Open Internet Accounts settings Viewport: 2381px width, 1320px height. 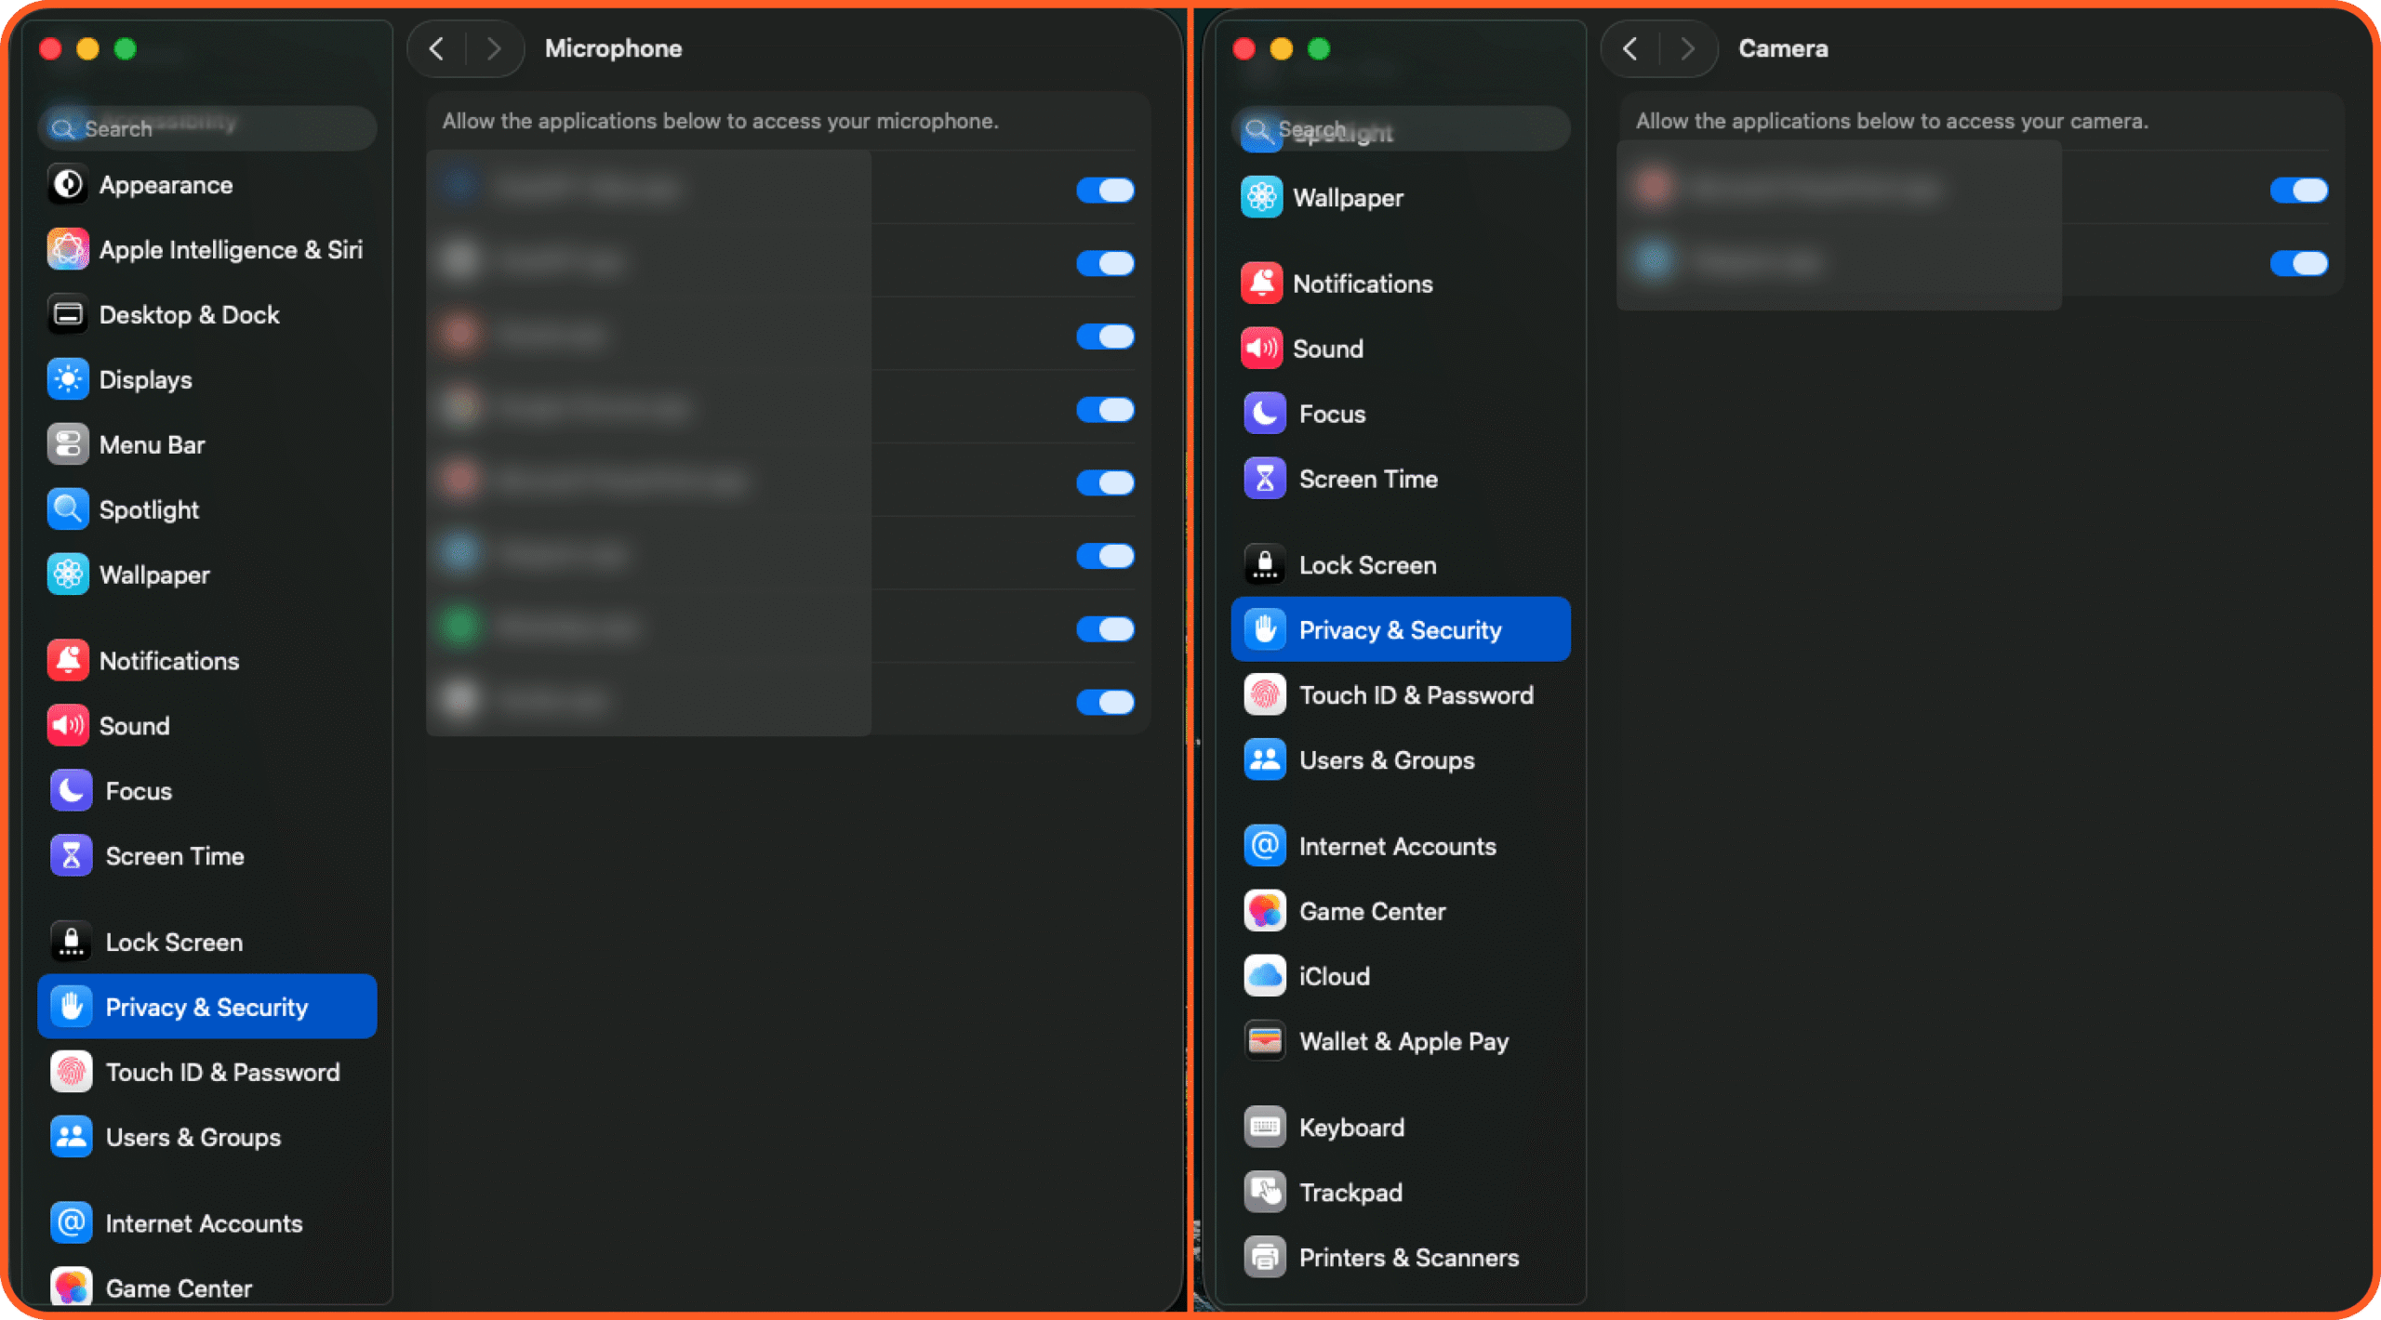coord(203,1222)
